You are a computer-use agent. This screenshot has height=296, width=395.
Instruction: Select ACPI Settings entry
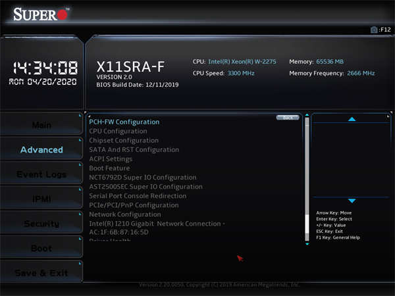(x=111, y=159)
